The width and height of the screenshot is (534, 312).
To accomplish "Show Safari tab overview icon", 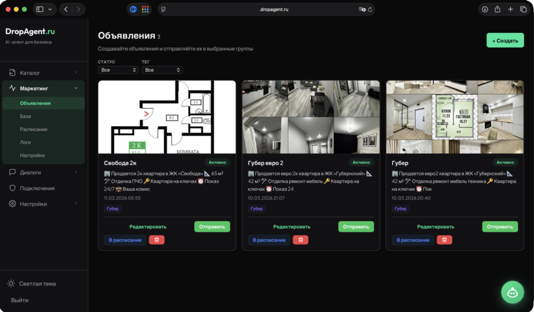I will (x=523, y=9).
